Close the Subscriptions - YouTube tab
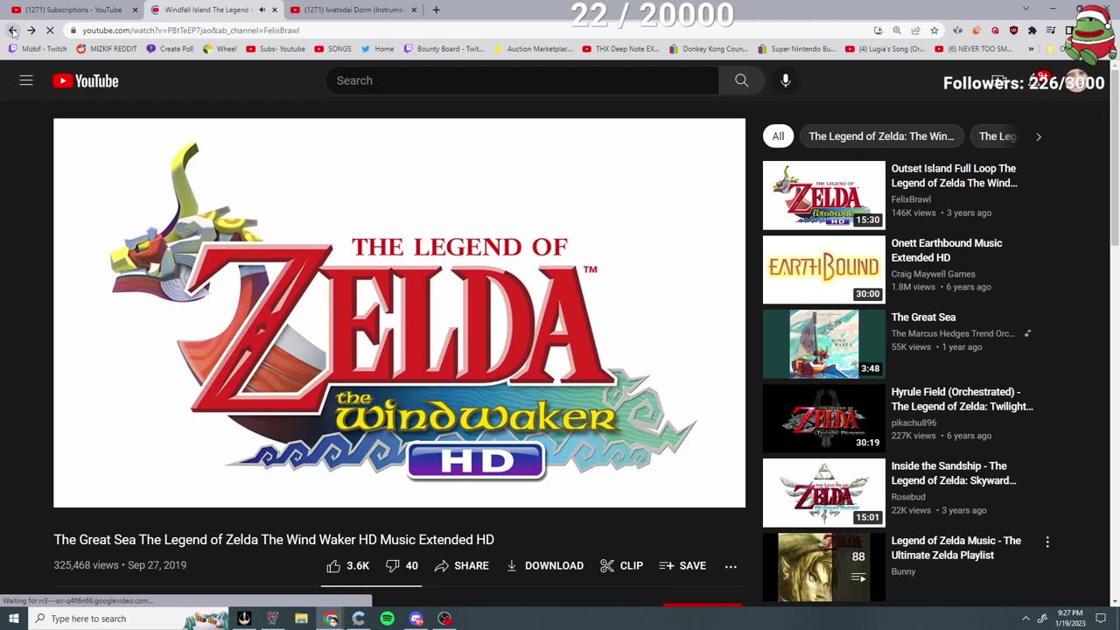This screenshot has height=630, width=1120. tap(136, 10)
